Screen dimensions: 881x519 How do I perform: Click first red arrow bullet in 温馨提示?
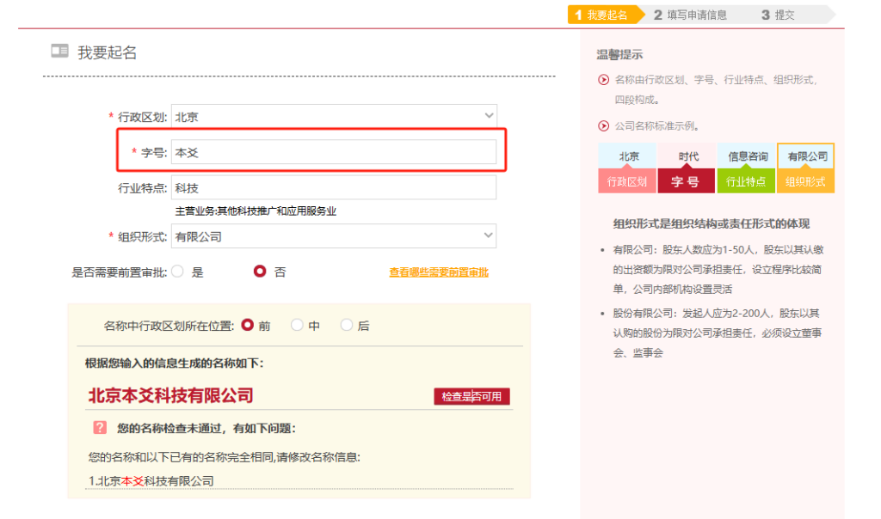604,80
